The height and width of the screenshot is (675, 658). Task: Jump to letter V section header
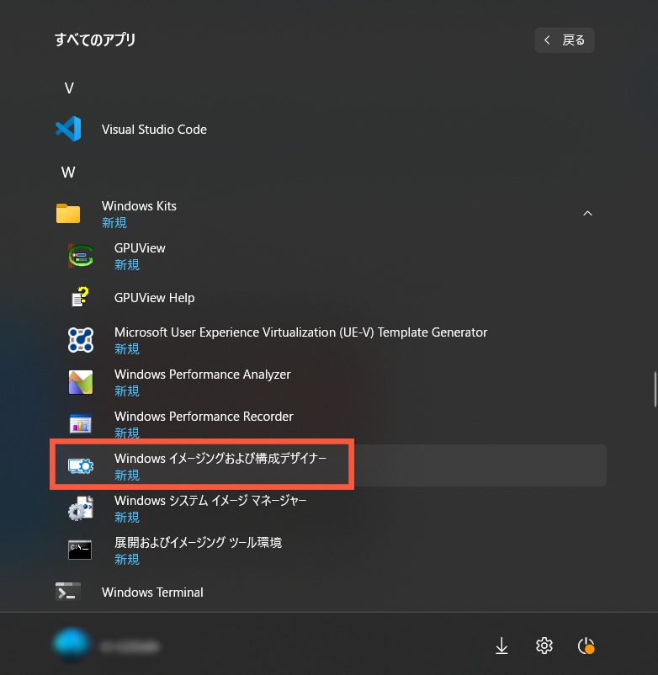click(x=69, y=88)
